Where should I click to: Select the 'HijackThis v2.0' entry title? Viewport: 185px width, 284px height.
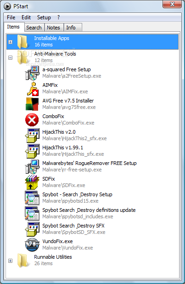[59, 132]
